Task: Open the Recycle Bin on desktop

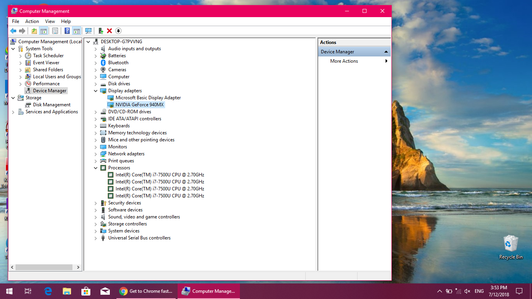Action: (x=511, y=247)
